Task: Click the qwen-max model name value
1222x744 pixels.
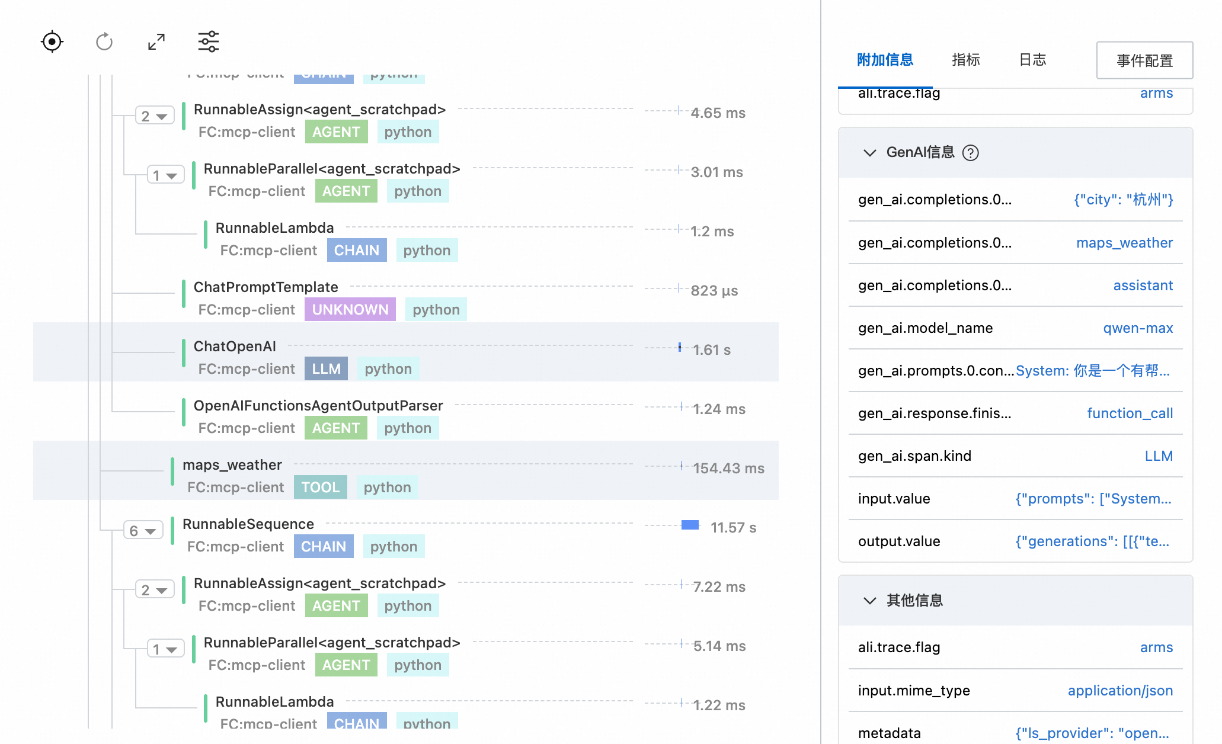Action: click(1137, 328)
